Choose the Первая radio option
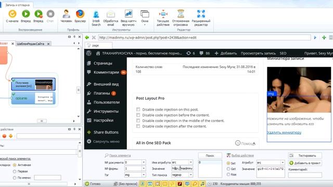Screen dimensions: 333x187 (x=15, y=171)
